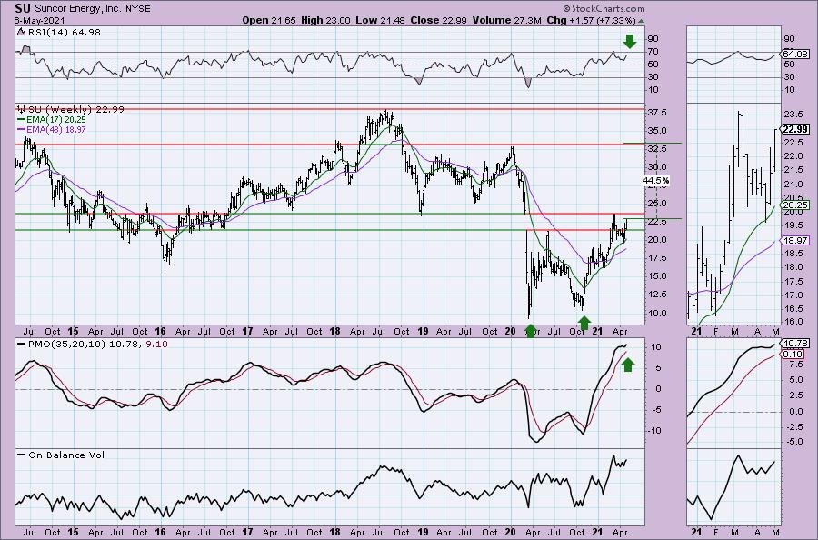Click the StockCharts.com copyright text

pyautogui.click(x=604, y=8)
